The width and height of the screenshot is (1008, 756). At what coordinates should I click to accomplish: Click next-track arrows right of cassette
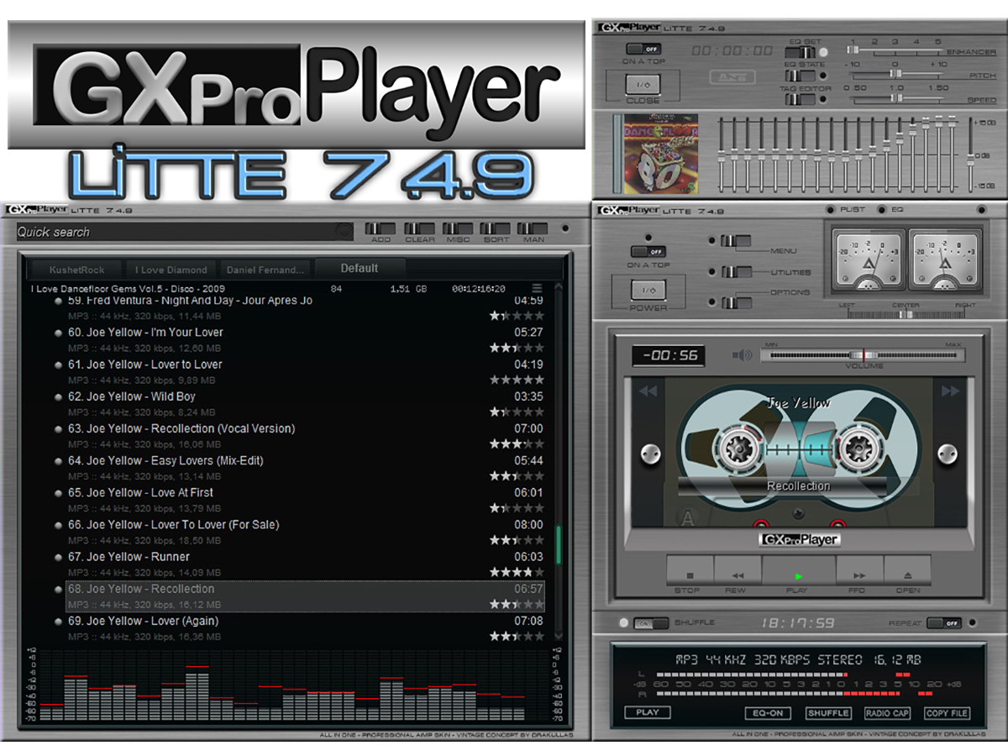[x=949, y=391]
